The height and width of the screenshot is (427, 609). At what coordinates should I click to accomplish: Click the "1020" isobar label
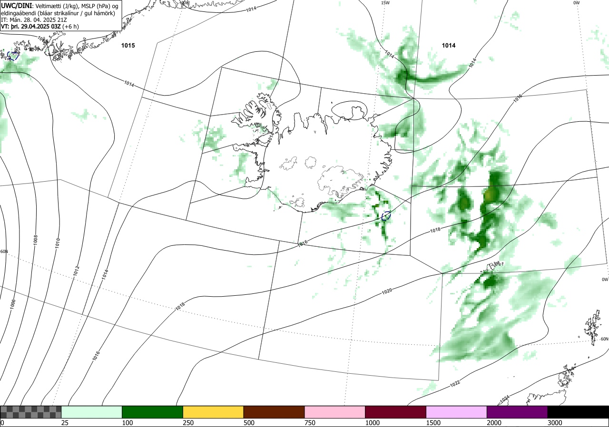[x=387, y=291]
